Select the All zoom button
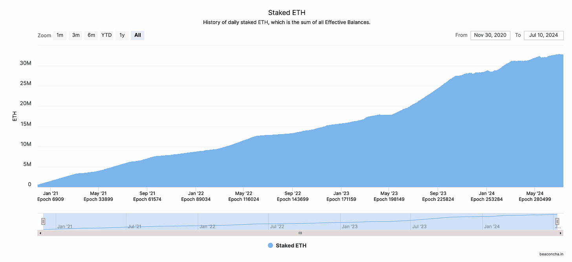572x262 pixels. pos(137,35)
